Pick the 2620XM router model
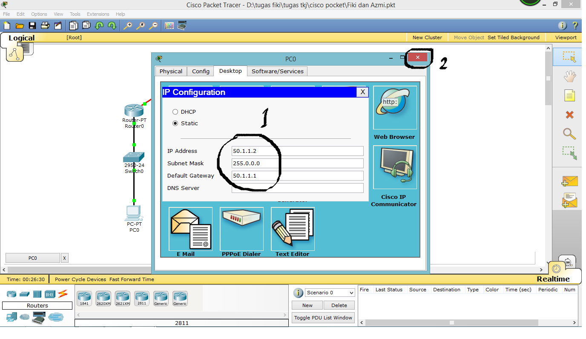Viewport: 586px width, 339px height. tap(103, 298)
